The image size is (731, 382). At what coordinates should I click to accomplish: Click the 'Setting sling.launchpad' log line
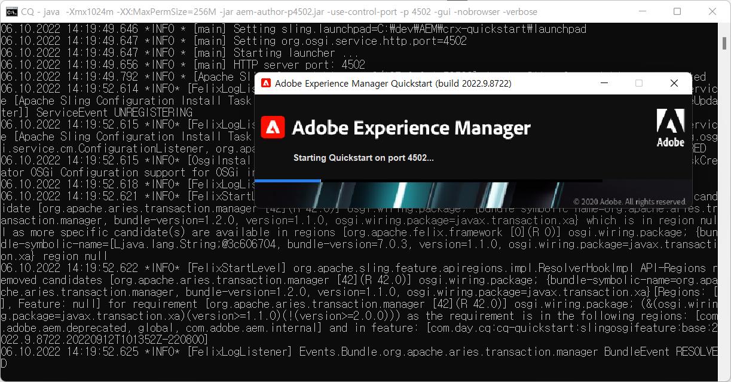[x=293, y=29]
